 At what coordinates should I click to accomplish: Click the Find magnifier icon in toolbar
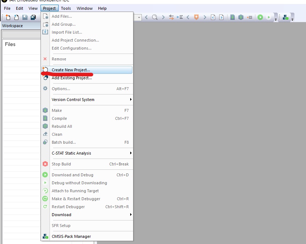pos(155,17)
